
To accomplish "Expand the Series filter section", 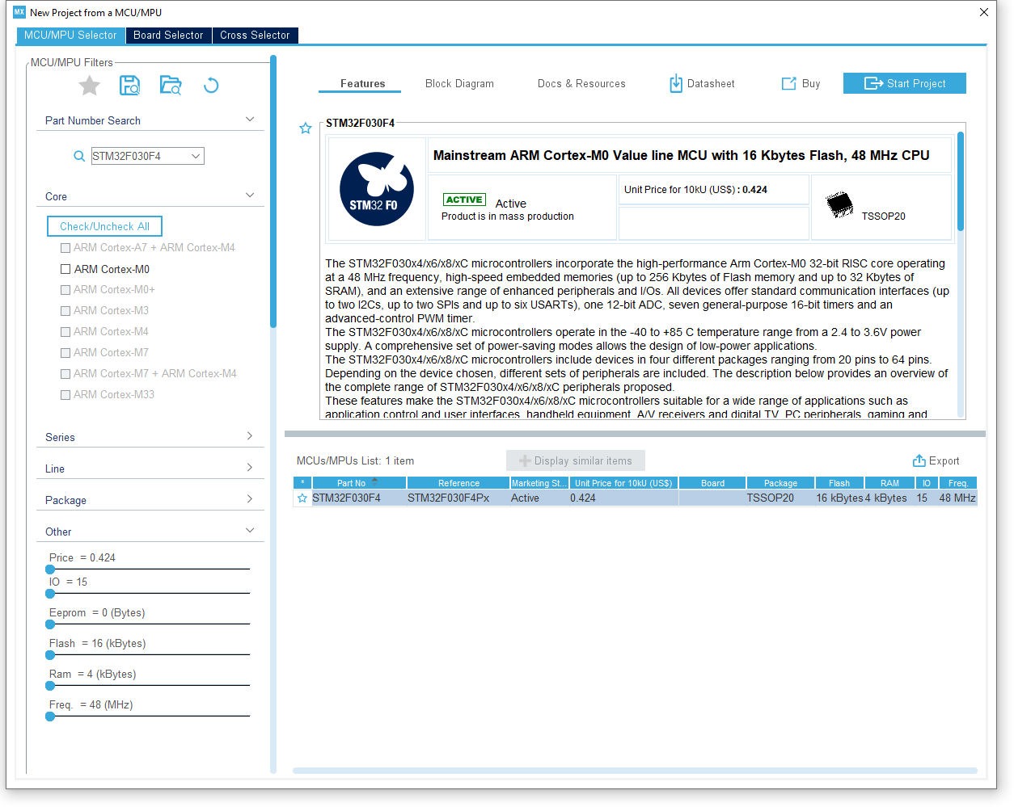I will tap(250, 436).
